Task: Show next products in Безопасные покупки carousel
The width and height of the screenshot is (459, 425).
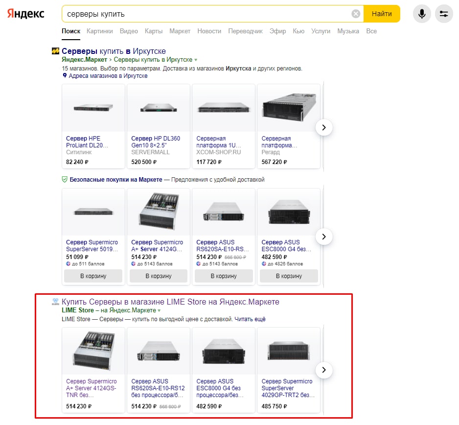Action: click(x=324, y=236)
